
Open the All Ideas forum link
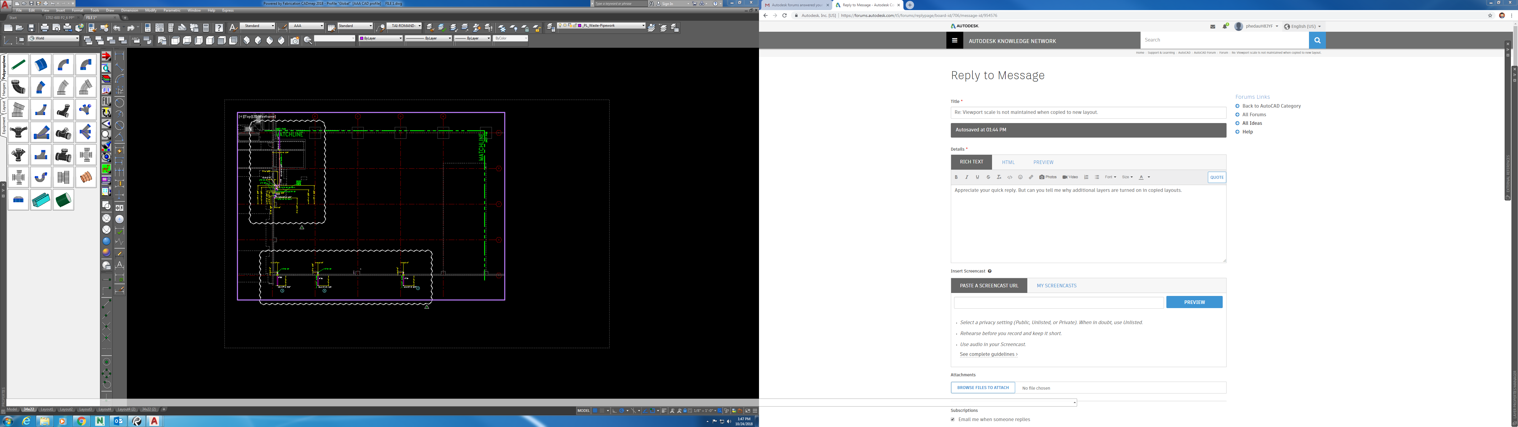tap(1252, 123)
